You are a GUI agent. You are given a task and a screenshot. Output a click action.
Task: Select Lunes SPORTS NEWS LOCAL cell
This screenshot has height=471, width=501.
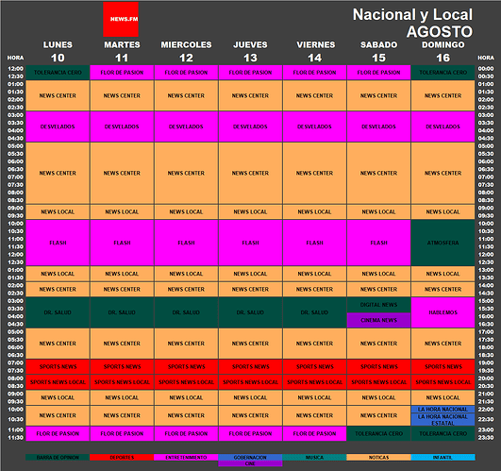tap(58, 382)
